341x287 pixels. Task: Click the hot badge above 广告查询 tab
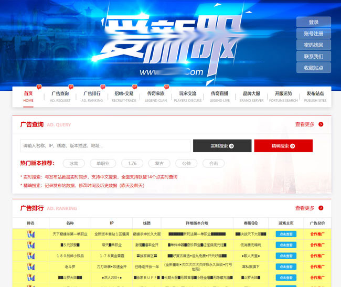[x=71, y=87]
